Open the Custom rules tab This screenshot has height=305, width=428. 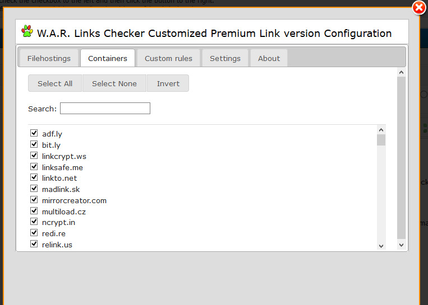tap(168, 58)
